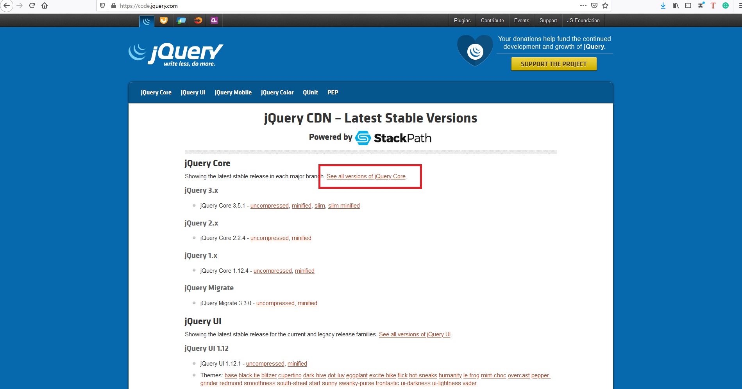Click the Support the Project button

[x=554, y=64]
